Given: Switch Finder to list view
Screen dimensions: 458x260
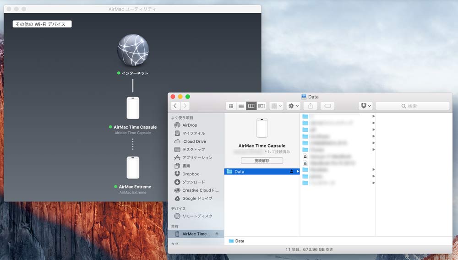Looking at the screenshot, I should coord(241,106).
